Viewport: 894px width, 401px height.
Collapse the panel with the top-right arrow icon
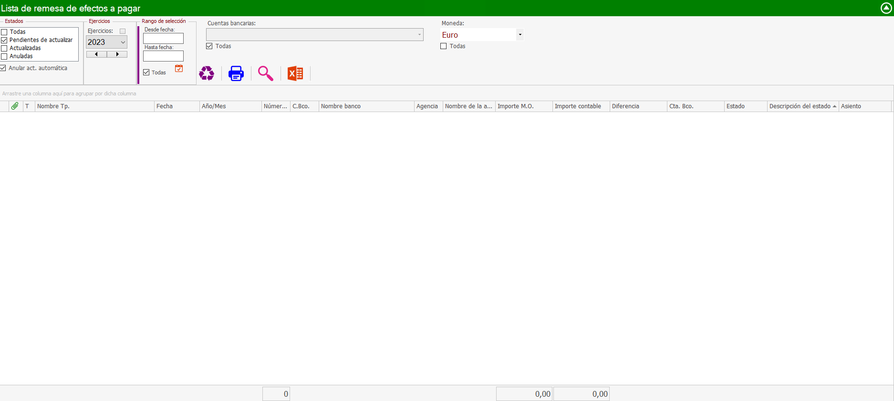tap(886, 8)
